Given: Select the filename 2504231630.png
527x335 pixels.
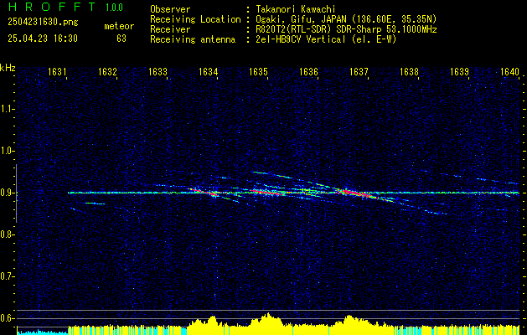Looking at the screenshot, I should pyautogui.click(x=43, y=23).
